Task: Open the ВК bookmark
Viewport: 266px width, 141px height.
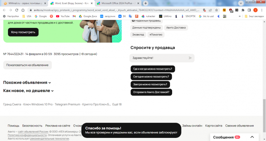Action: [x=122, y=16]
